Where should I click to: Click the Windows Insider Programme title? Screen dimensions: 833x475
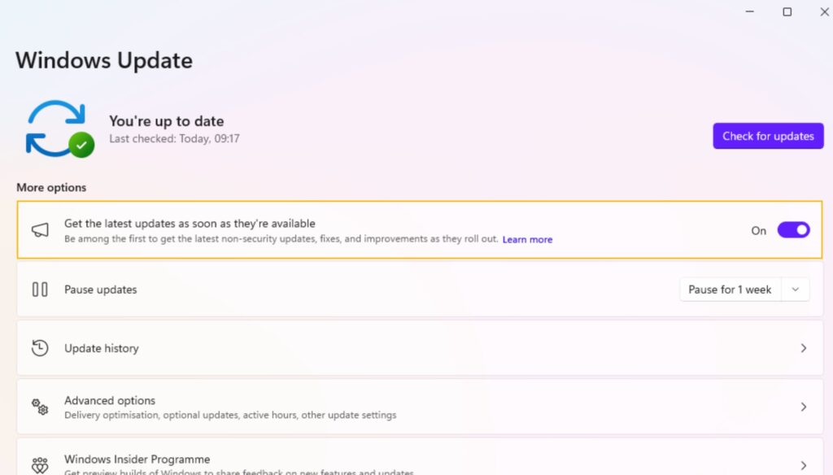coord(137,459)
